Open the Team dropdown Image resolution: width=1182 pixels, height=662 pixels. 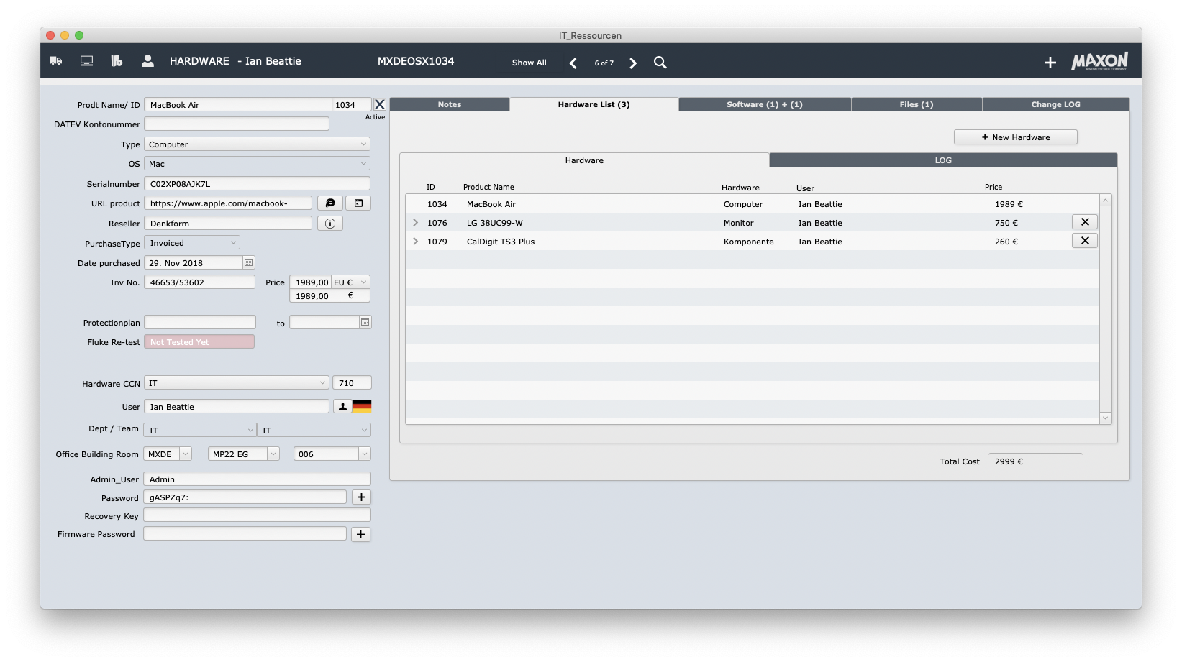point(314,430)
